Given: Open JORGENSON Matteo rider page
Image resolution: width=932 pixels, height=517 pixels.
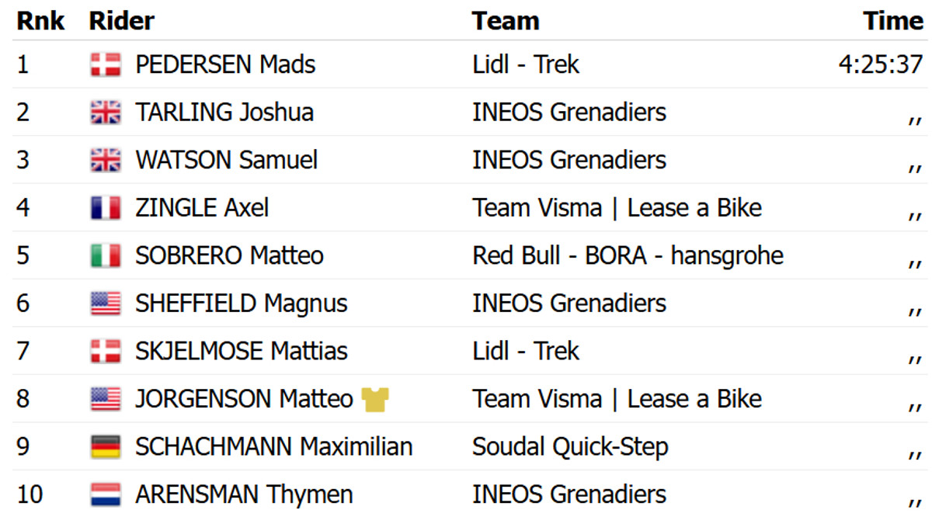Looking at the screenshot, I should 244,399.
